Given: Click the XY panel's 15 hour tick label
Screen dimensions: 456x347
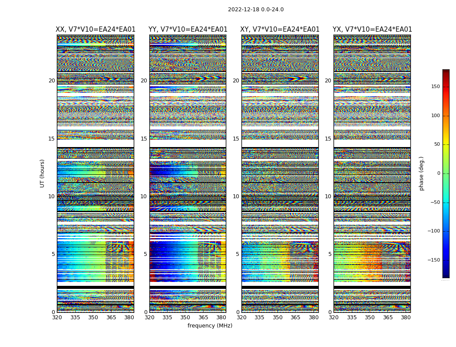Looking at the screenshot, I should pos(236,139).
